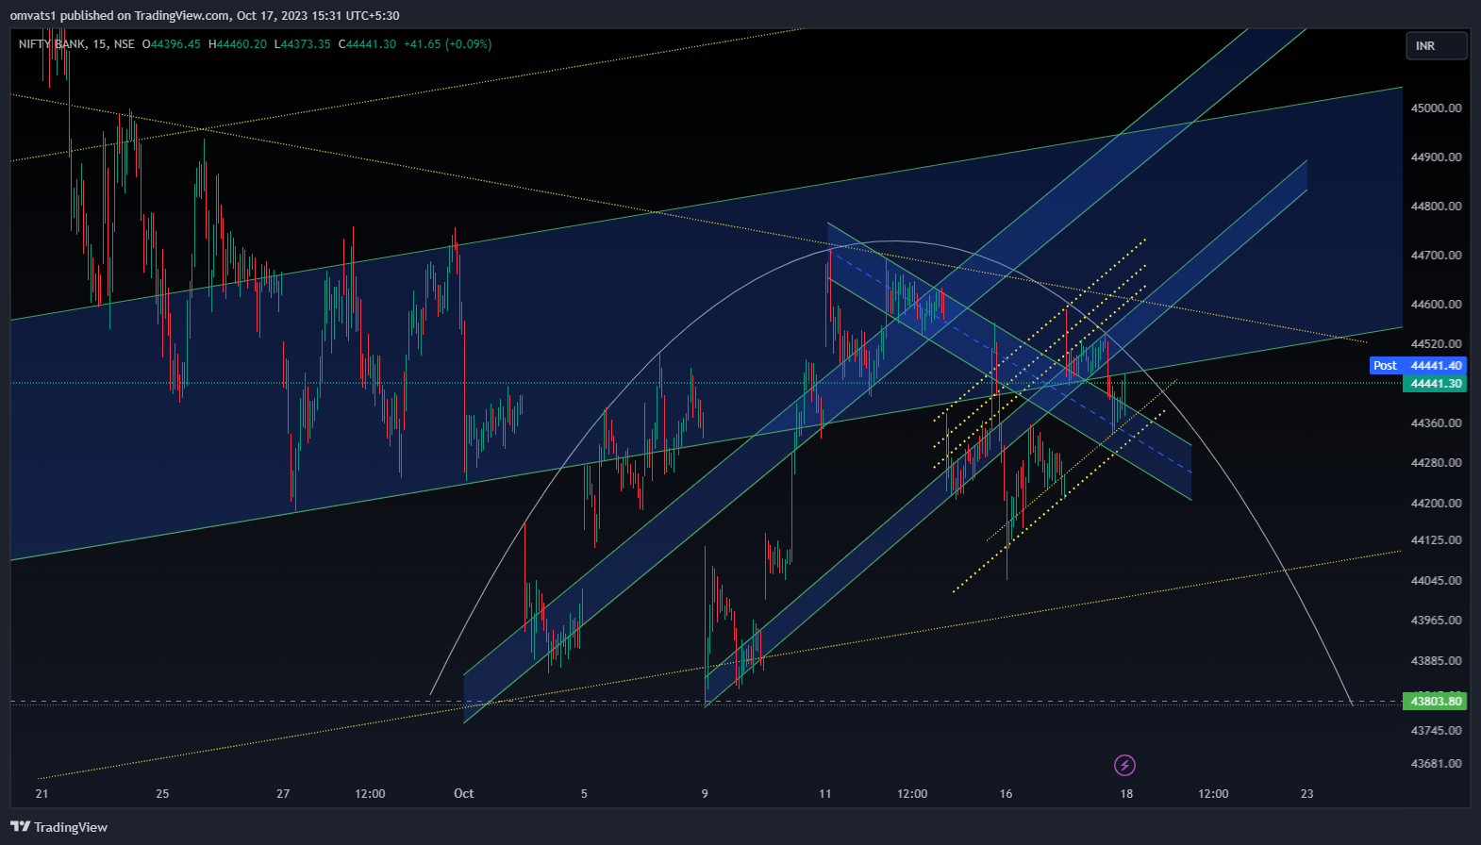This screenshot has width=1481, height=845.
Task: Click the low value L44373.35
Action: click(303, 44)
